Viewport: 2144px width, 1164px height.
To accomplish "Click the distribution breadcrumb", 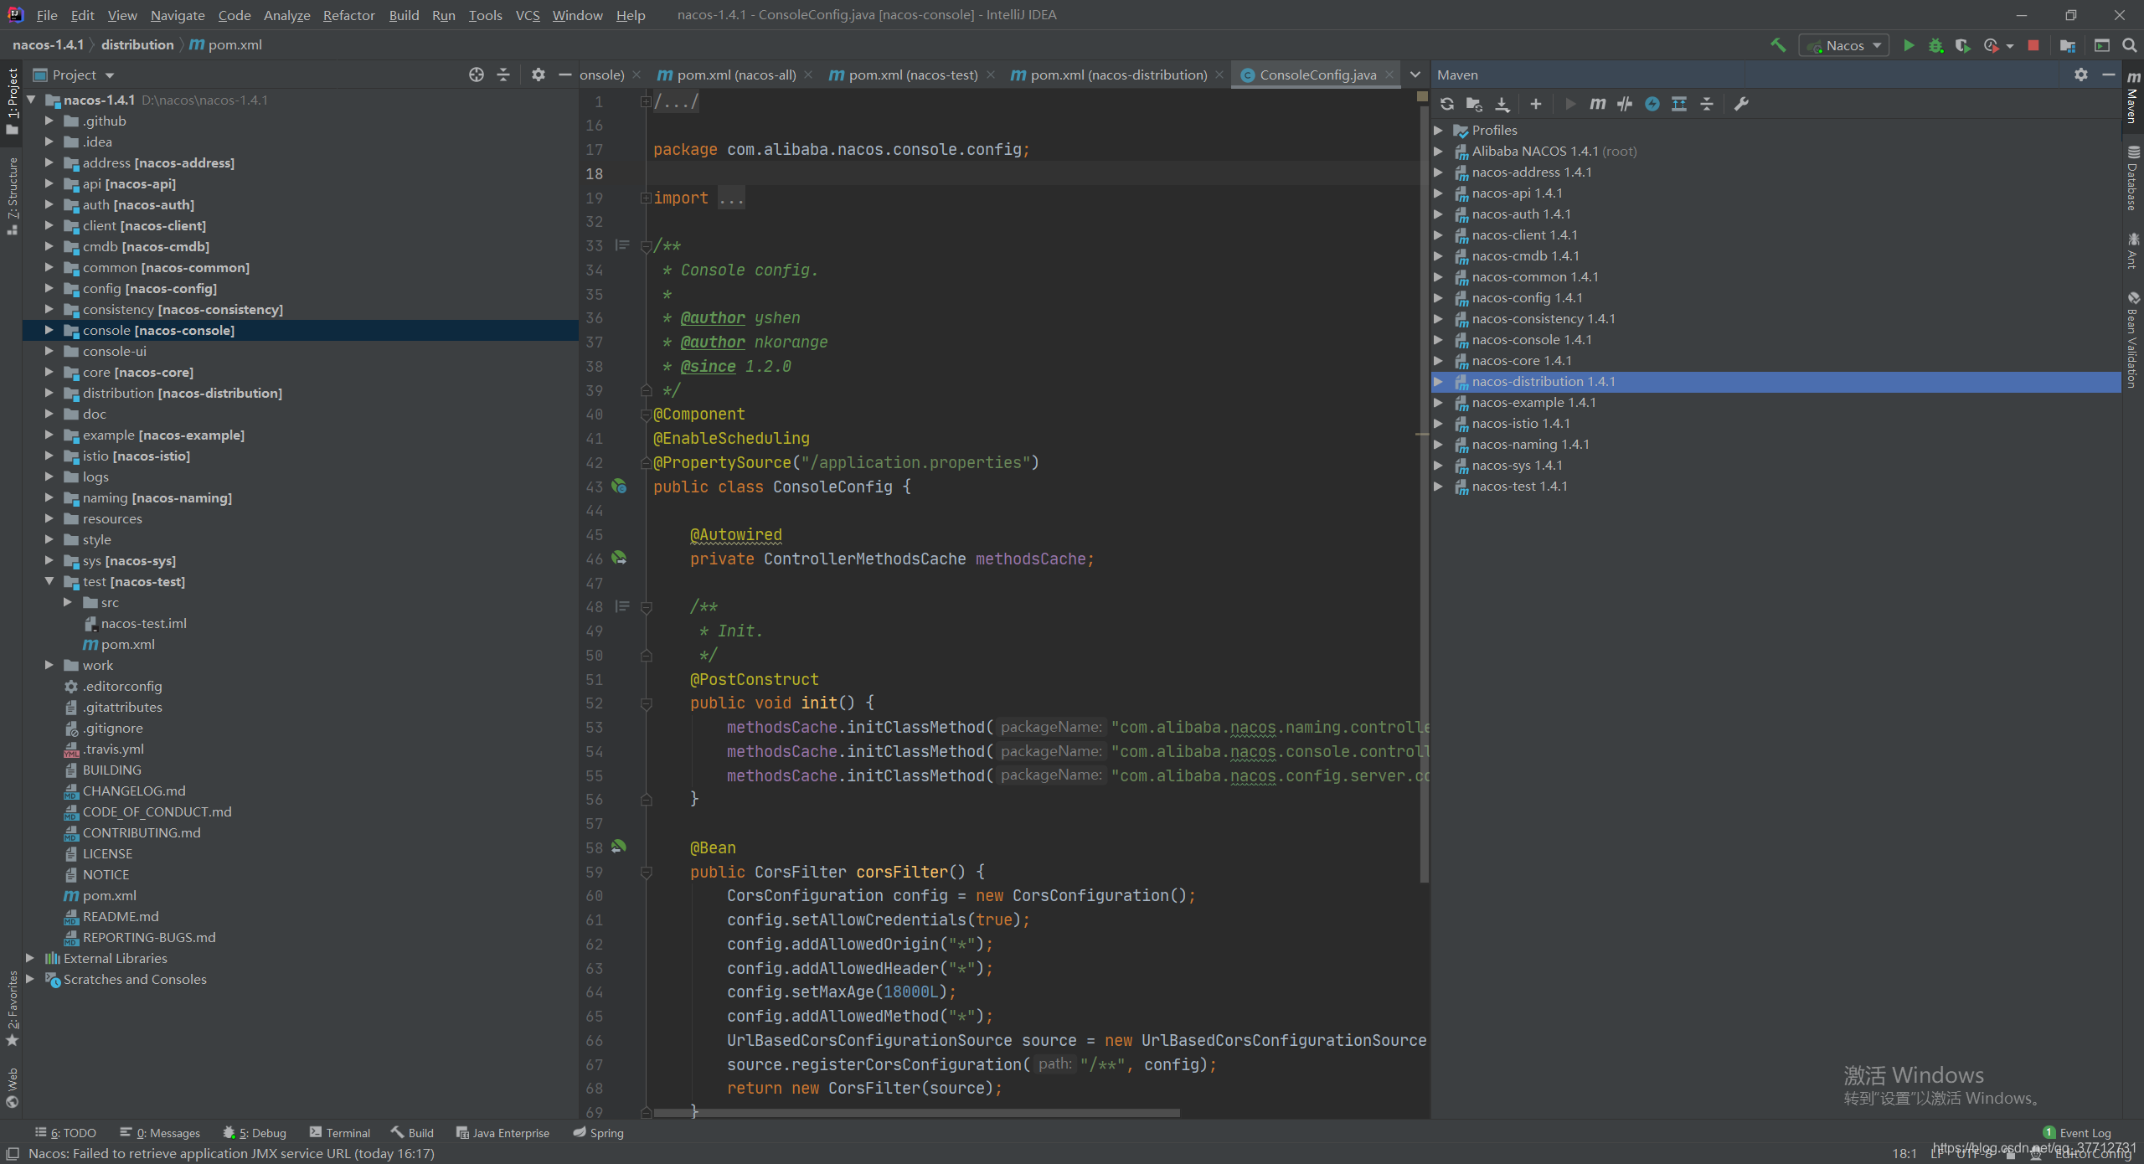I will [x=137, y=44].
